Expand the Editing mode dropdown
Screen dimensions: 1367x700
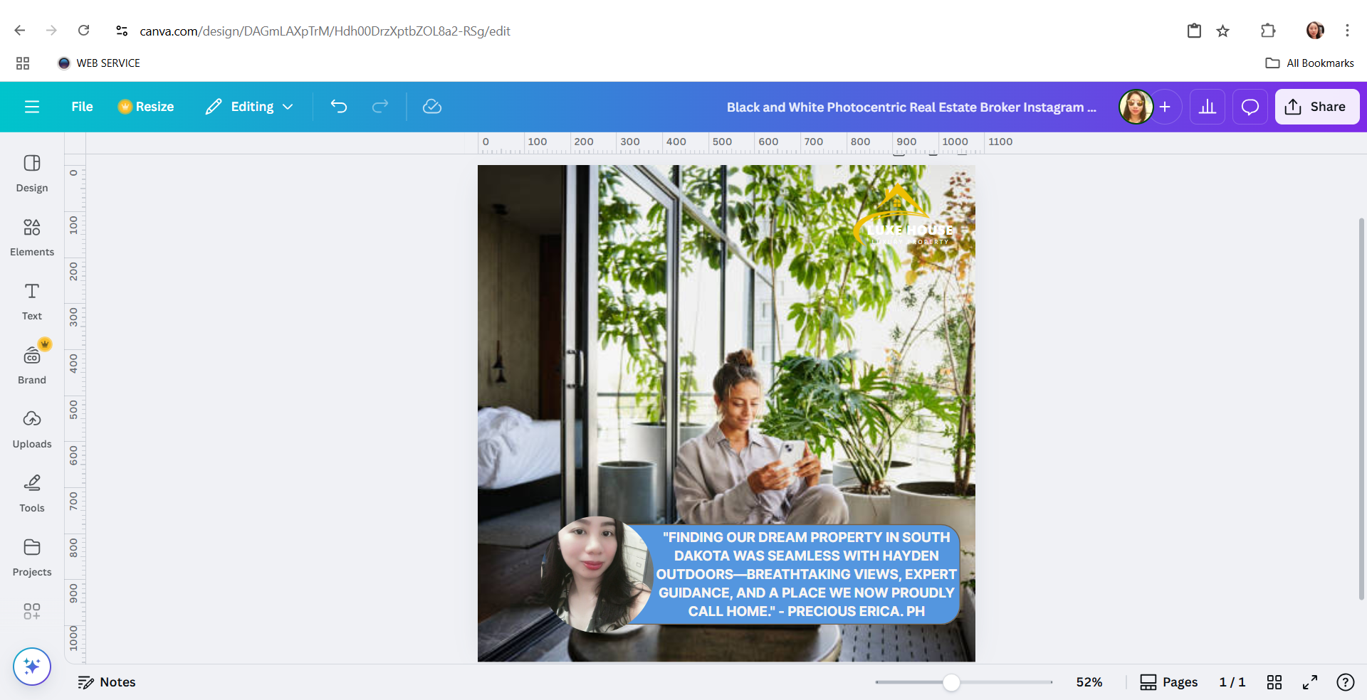coord(249,107)
